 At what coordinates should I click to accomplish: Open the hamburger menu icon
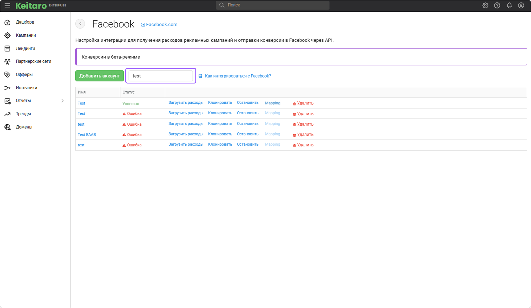(x=7, y=5)
